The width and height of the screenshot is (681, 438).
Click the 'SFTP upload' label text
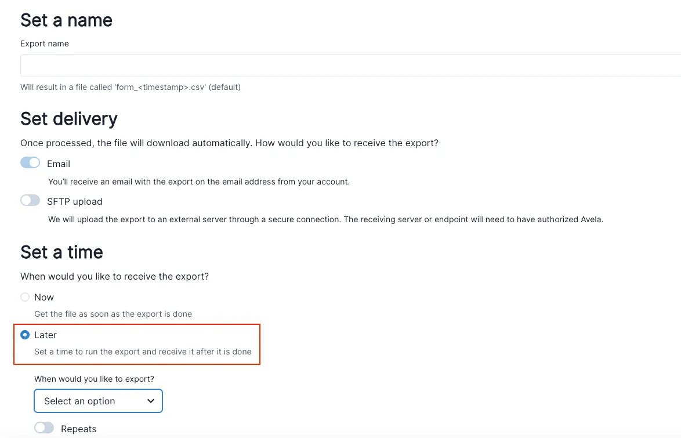[x=74, y=202]
